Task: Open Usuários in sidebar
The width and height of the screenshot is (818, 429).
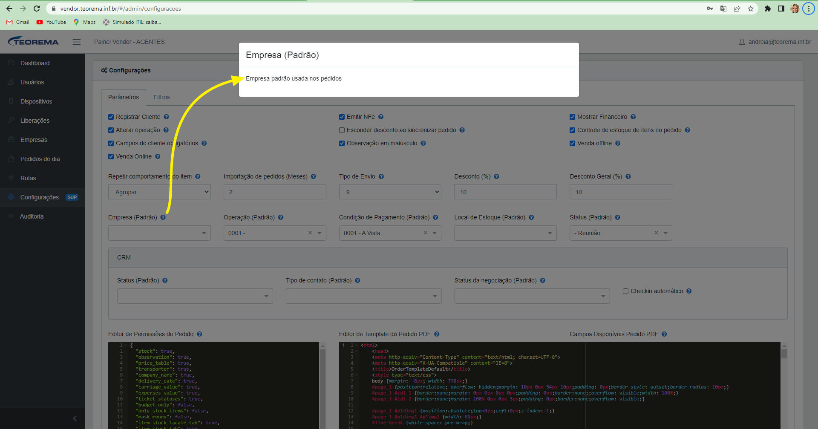Action: coord(43,82)
